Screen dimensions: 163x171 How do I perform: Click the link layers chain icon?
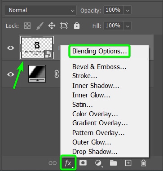pos(53,163)
